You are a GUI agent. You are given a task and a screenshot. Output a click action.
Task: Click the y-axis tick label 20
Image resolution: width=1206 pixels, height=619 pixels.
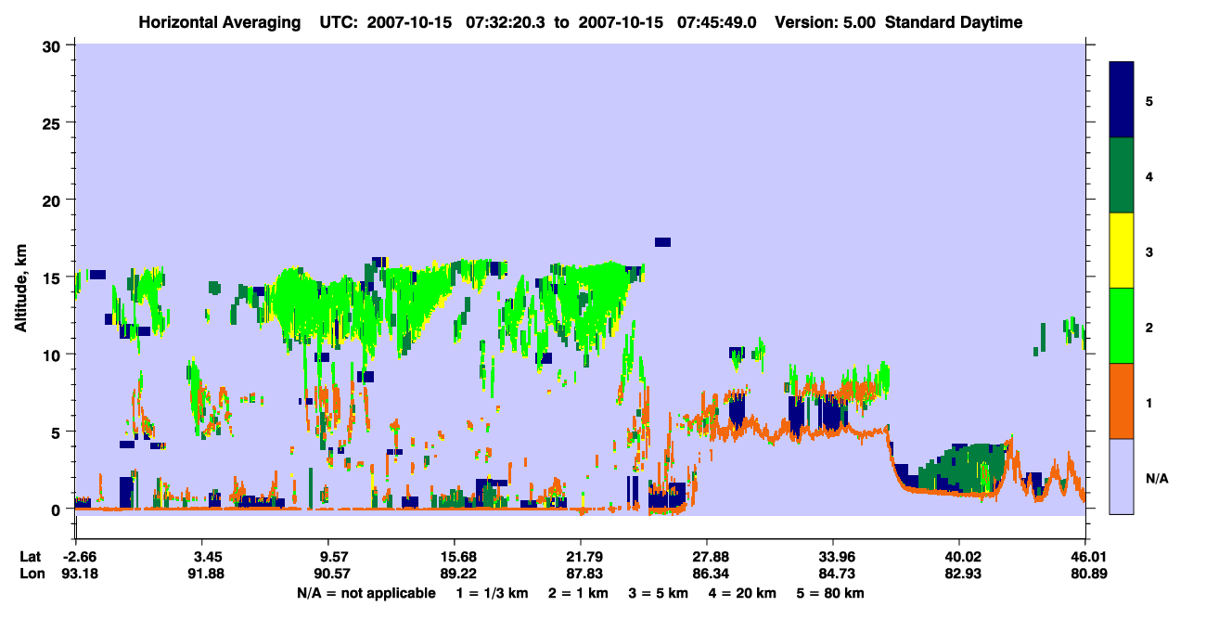[54, 200]
